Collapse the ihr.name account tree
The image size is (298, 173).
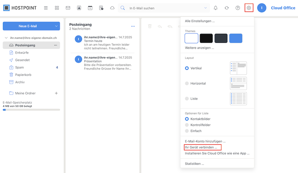pos(6,38)
